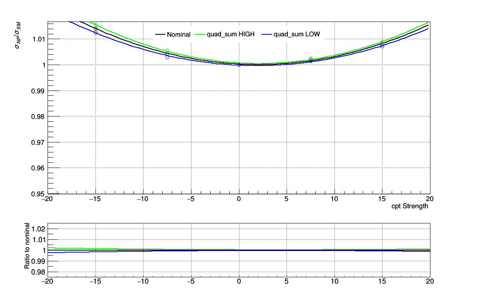Screen dimensions: 478x308
Task: Pick the black circle marker at cpt −7.5
Action: point(167,53)
